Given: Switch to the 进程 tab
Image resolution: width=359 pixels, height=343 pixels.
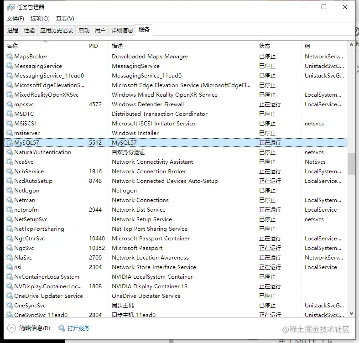Looking at the screenshot, I should [13, 30].
